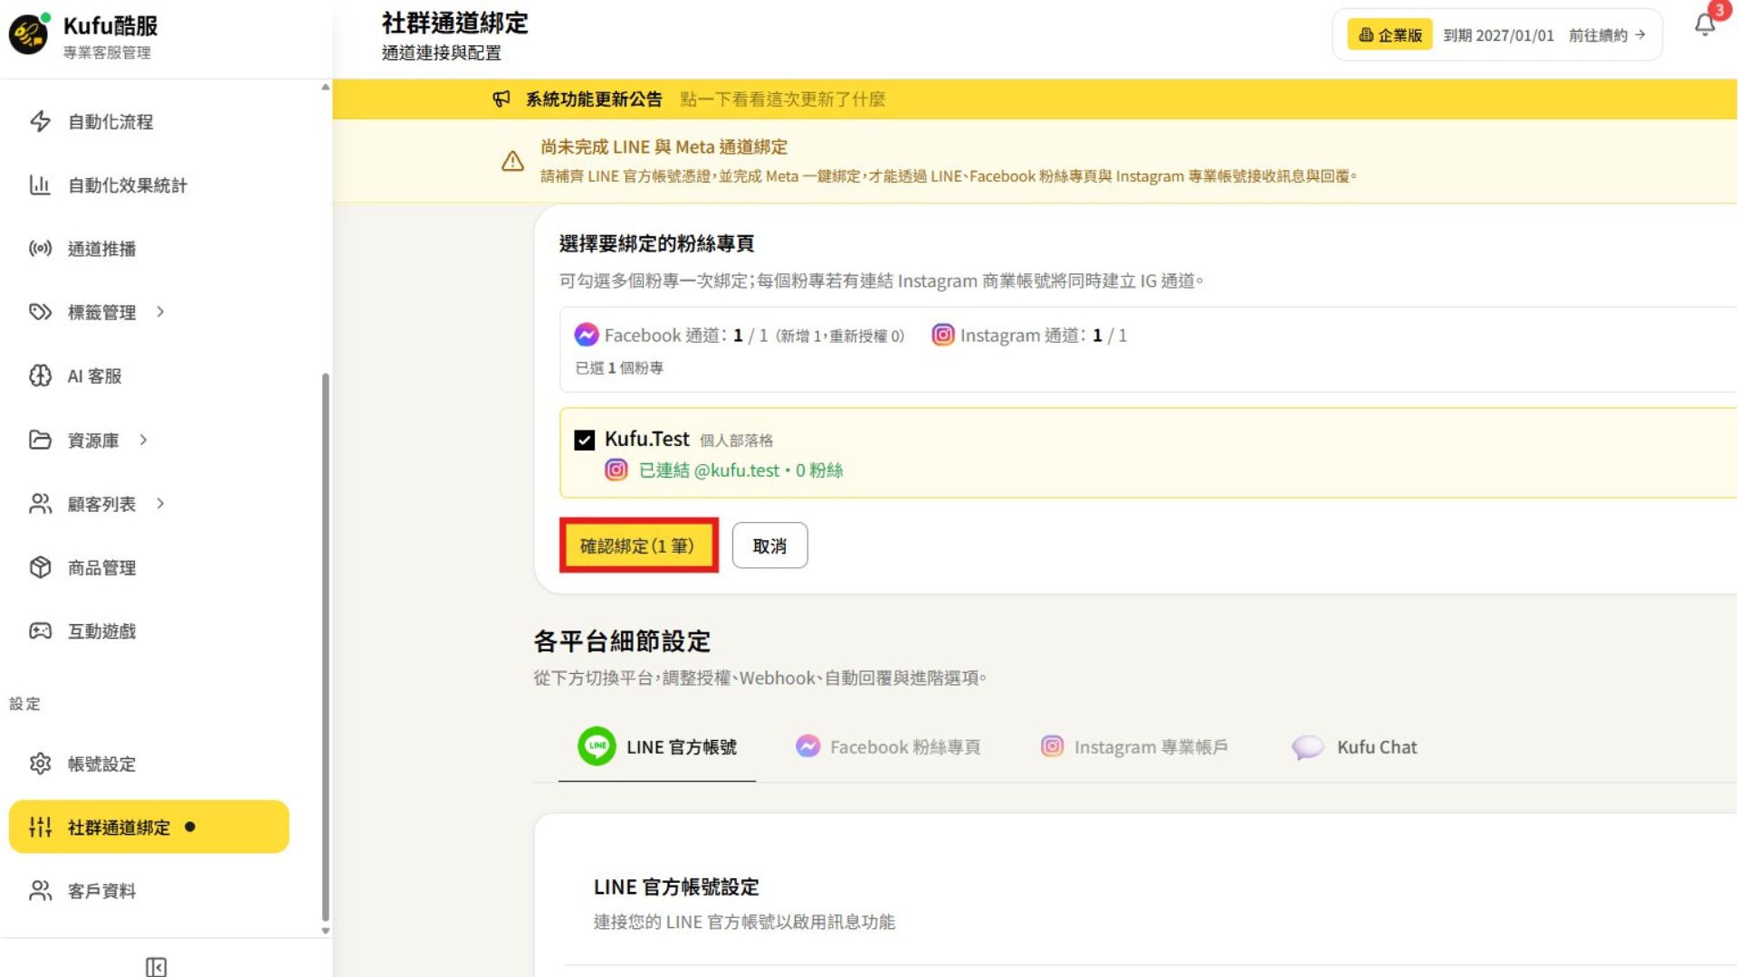1738x977 pixels.
Task: Uncheck the Kufu.Test page checkbox
Action: 585,440
